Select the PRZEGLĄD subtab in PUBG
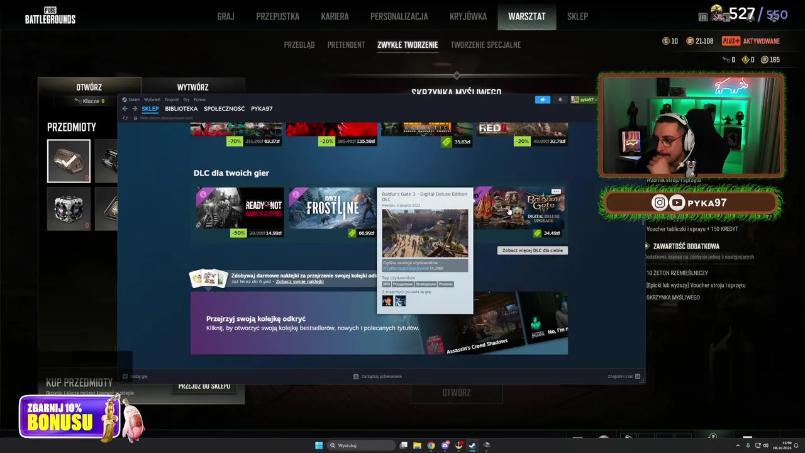The height and width of the screenshot is (453, 805). click(x=299, y=45)
